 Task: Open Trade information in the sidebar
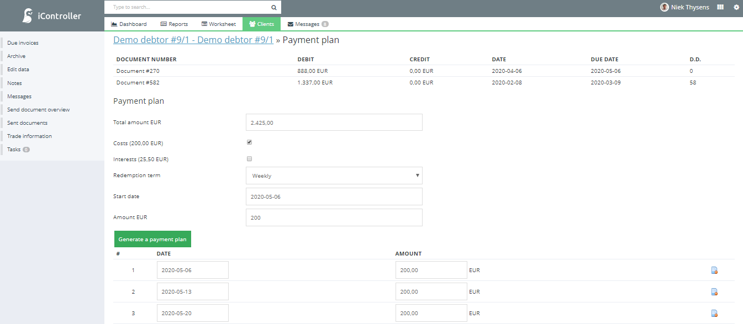29,136
